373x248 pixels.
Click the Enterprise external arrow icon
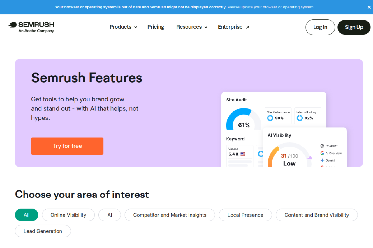247,27
